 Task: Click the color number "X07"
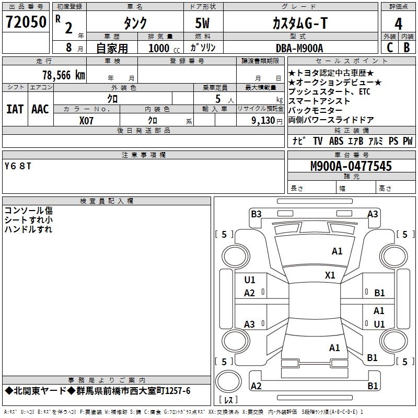point(86,121)
